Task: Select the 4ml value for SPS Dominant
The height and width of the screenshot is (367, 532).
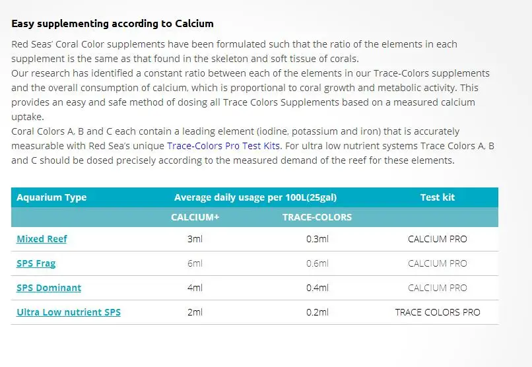Action: 195,288
